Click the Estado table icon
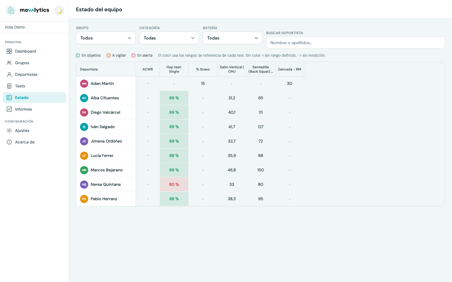The width and height of the screenshot is (452, 282). pyautogui.click(x=9, y=98)
